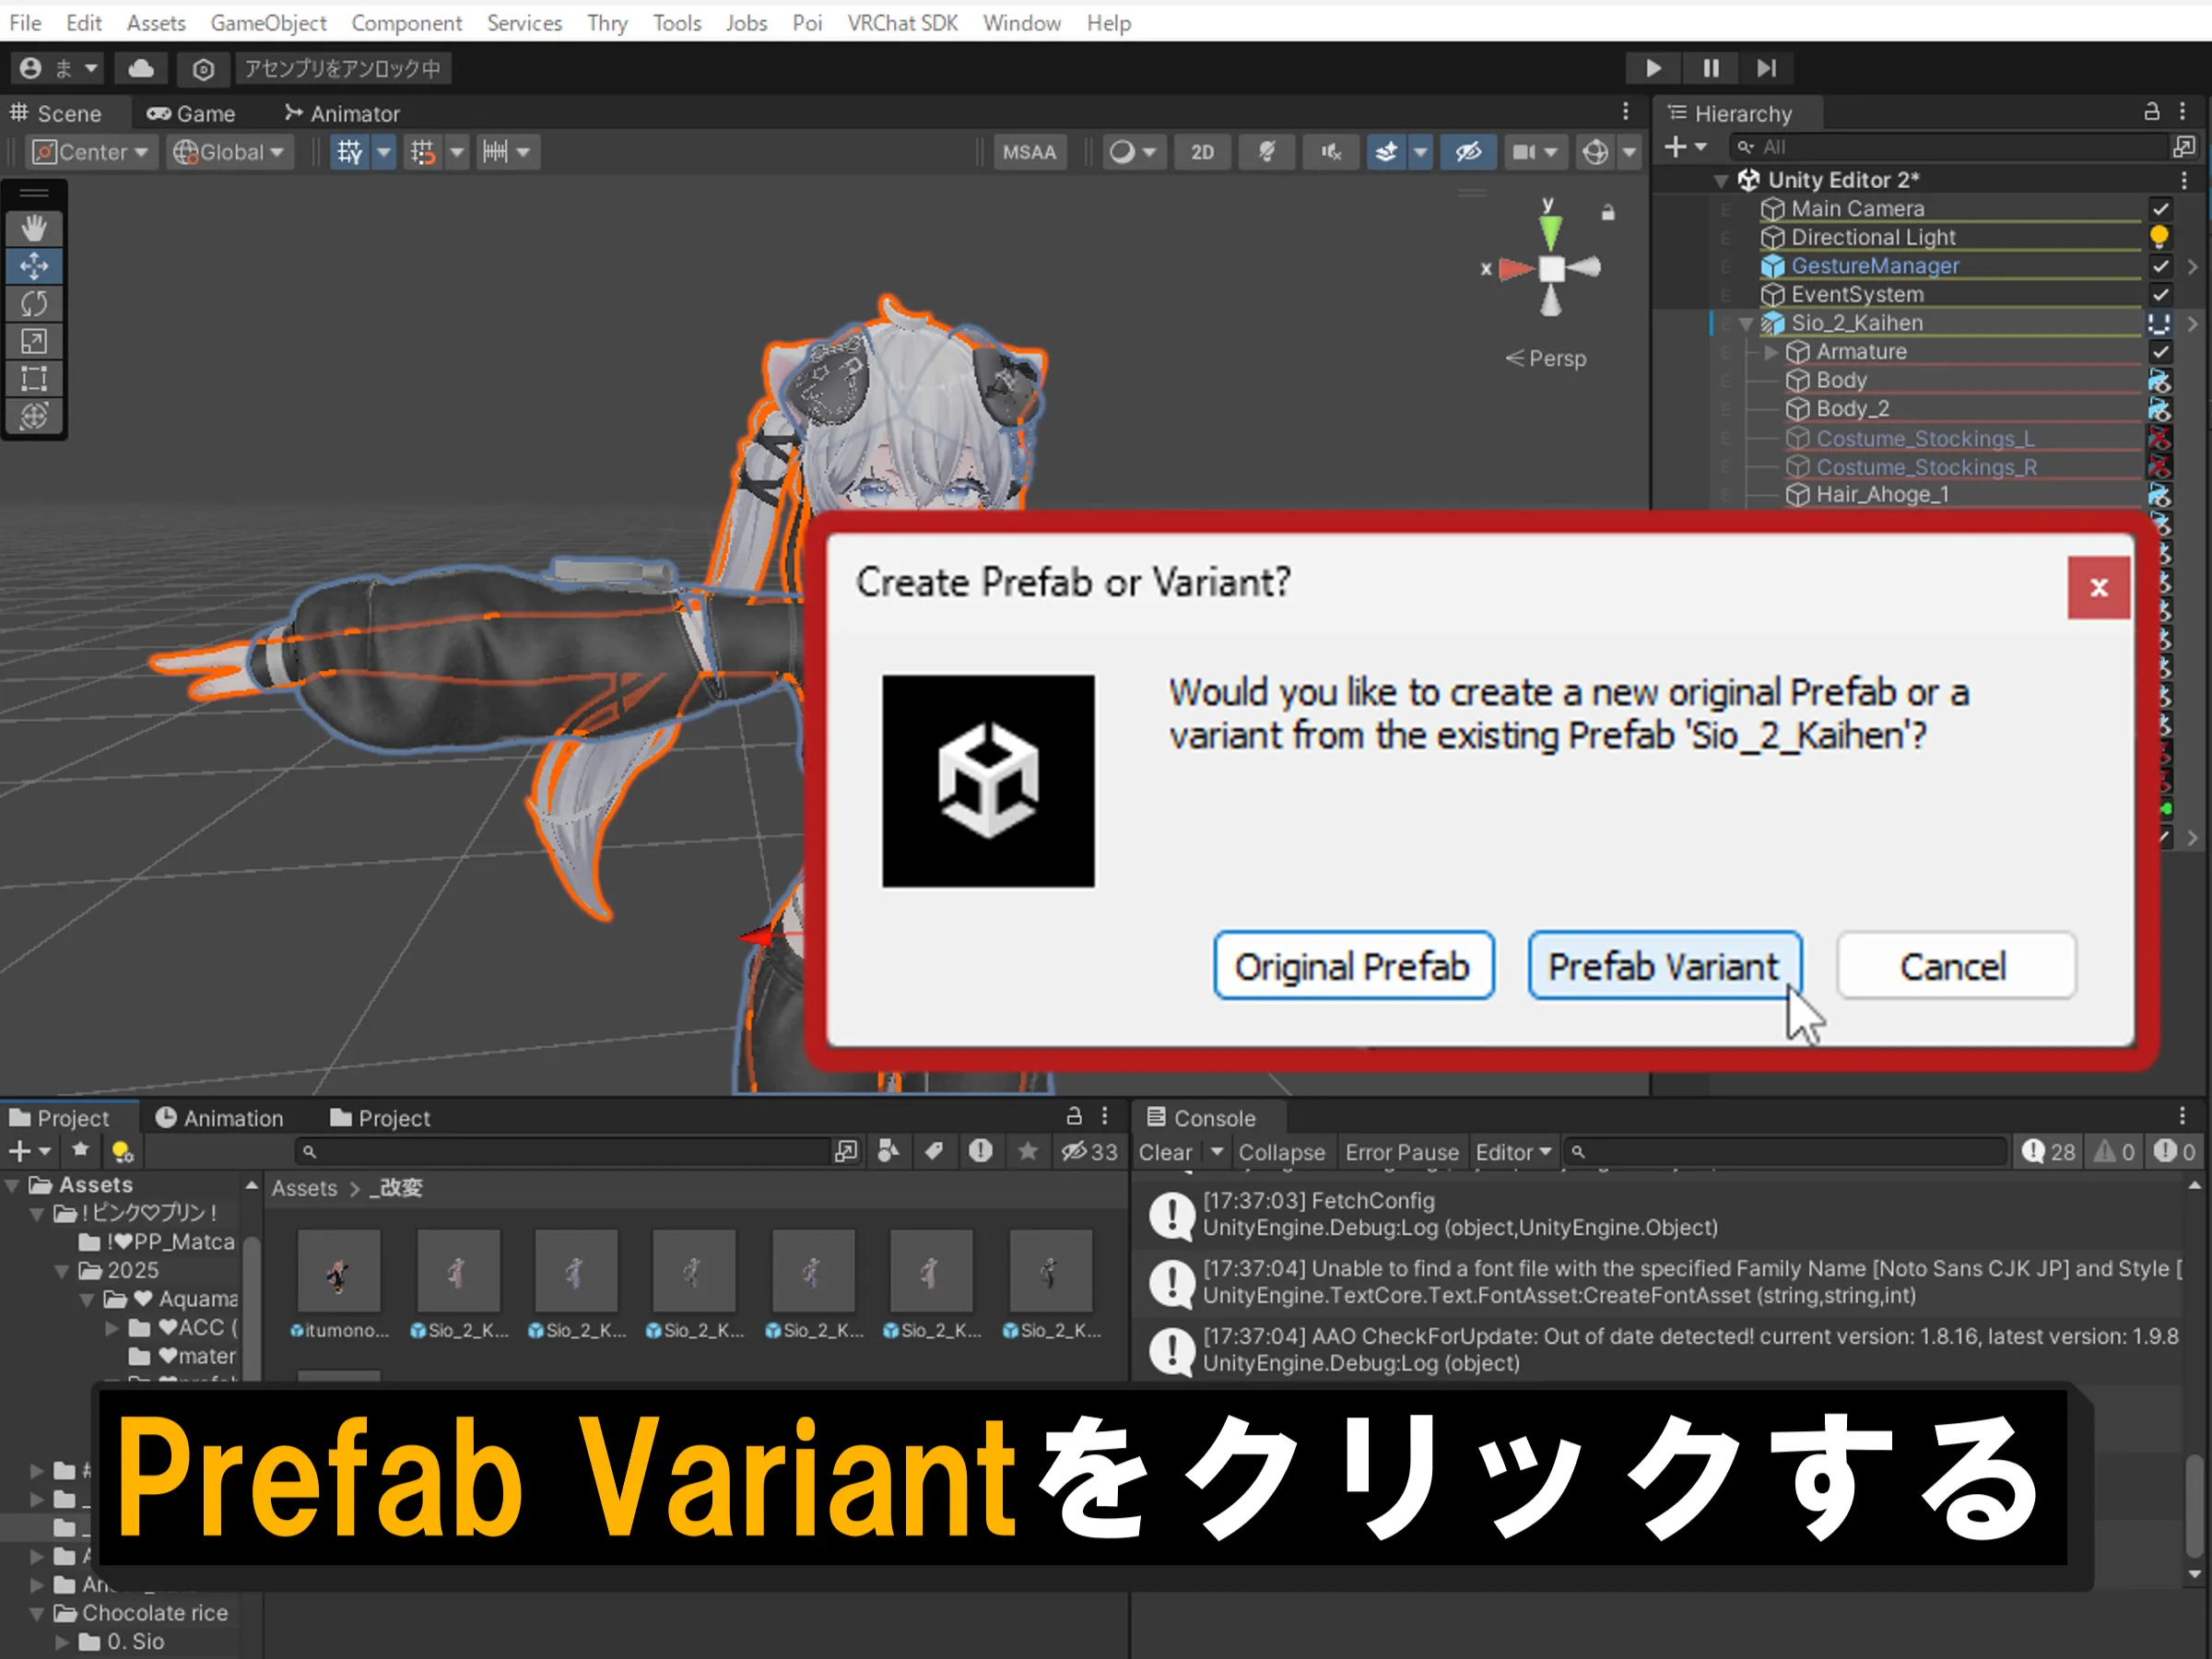Toggle Main Camera checkbox in Hierarchy
The height and width of the screenshot is (1659, 2212).
2160,209
